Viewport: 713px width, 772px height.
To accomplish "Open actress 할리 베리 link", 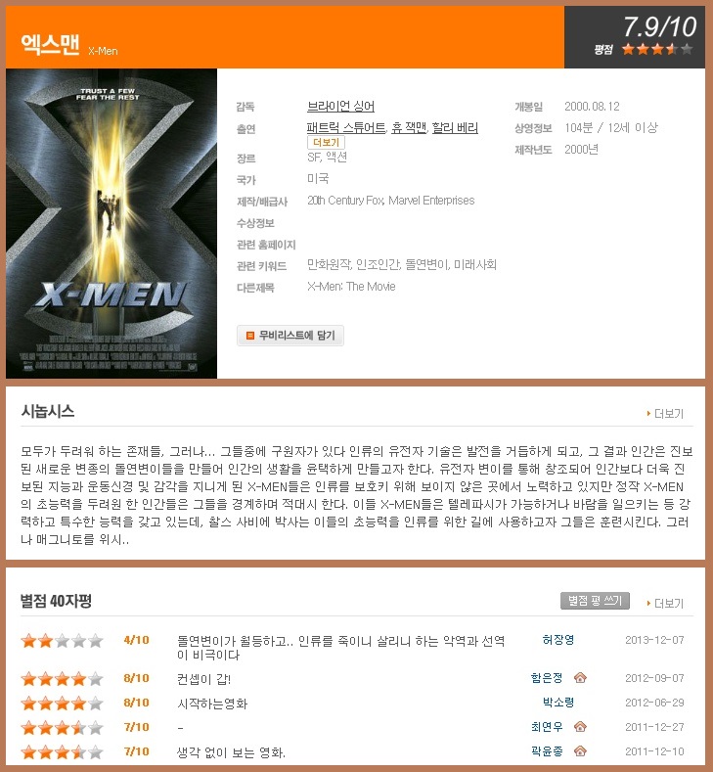I will (455, 128).
